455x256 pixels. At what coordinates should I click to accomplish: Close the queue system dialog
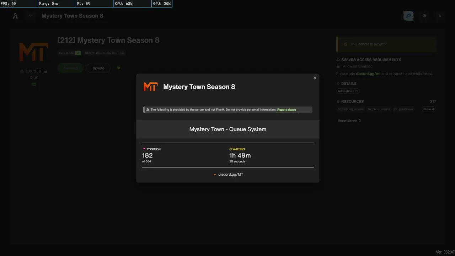point(315,78)
